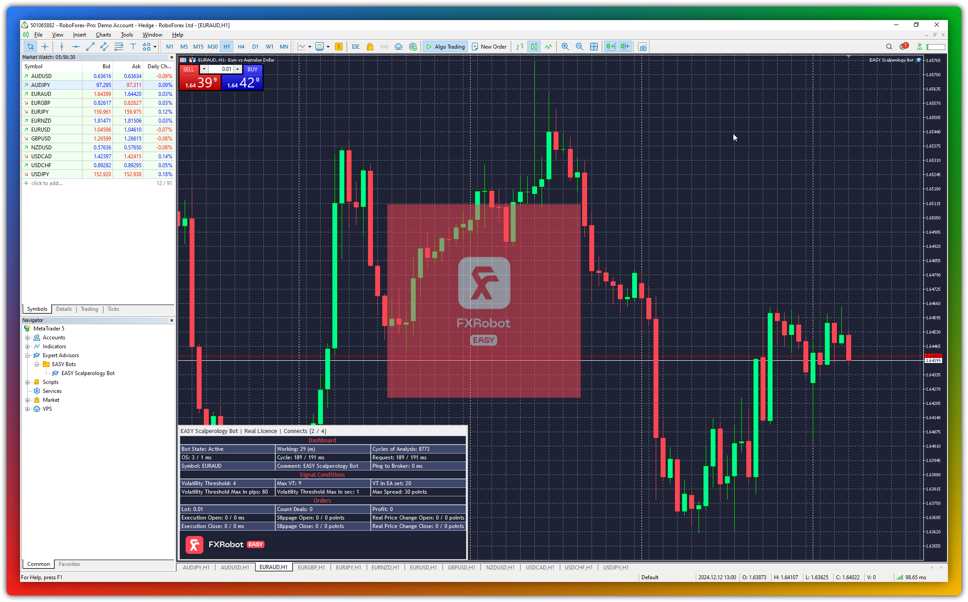Screen dimensions: 968x602
Task: Select the equidistant channel tool
Action: coord(104,46)
